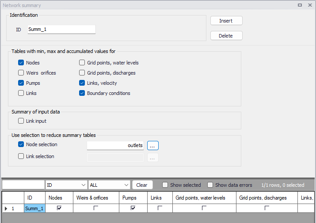
Task: Toggle the Show selected checkbox
Action: (x=165, y=185)
